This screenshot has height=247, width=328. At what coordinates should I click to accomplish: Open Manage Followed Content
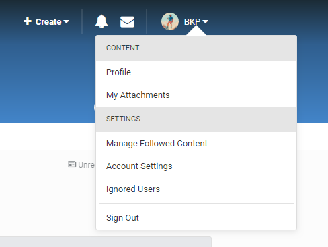(x=196, y=144)
